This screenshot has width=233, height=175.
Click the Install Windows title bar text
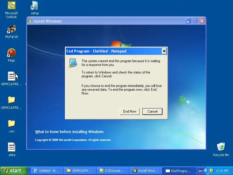tap(47, 21)
